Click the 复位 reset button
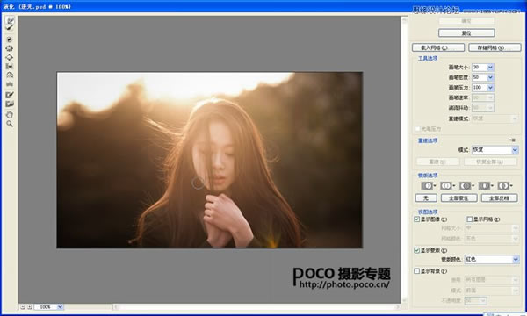Screen dimensions: 527x316 click(x=466, y=32)
